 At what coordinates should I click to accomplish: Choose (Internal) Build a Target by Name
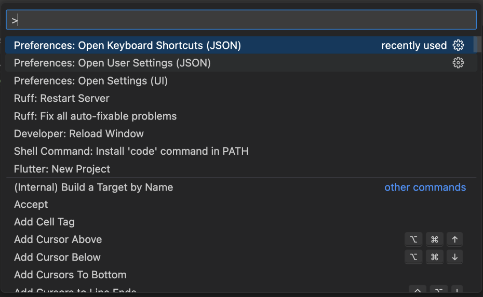[93, 187]
